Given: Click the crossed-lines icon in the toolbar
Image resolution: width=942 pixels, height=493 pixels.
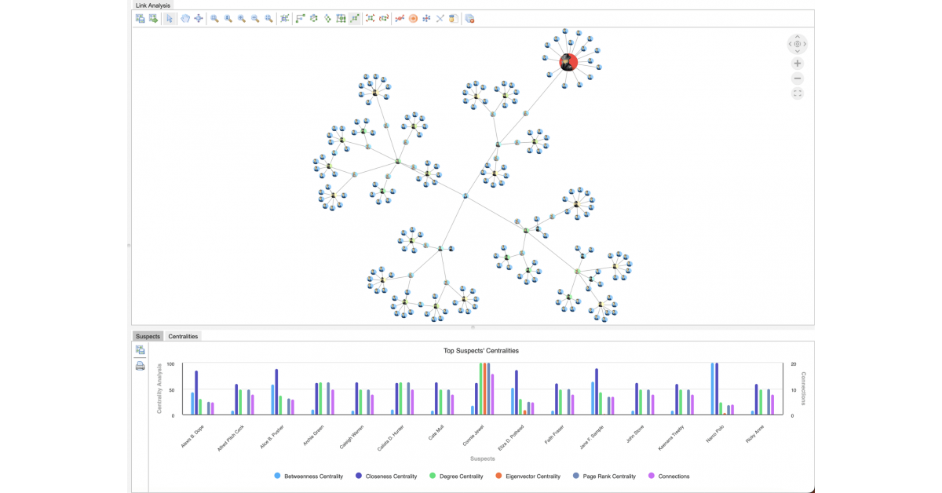Looking at the screenshot, I should [440, 19].
